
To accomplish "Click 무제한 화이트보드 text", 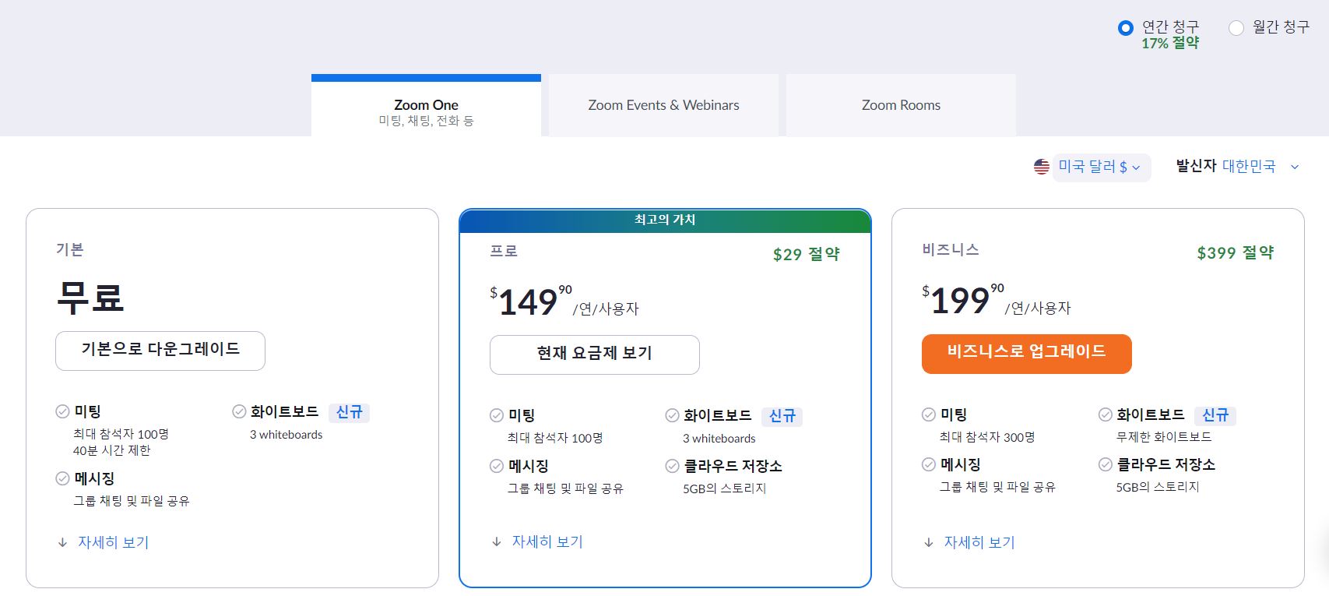I will click(1164, 437).
